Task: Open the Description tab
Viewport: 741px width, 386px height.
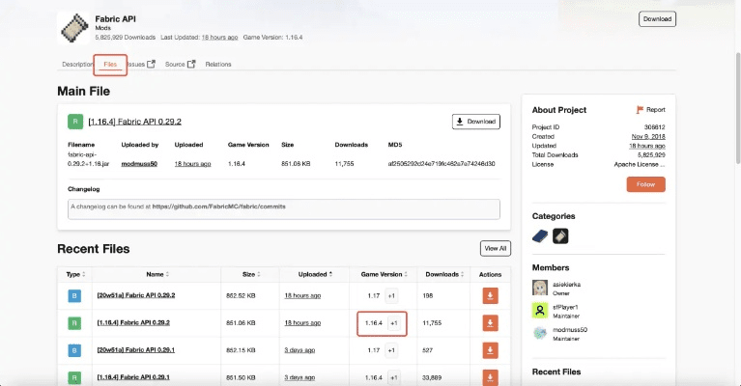Action: [x=77, y=65]
